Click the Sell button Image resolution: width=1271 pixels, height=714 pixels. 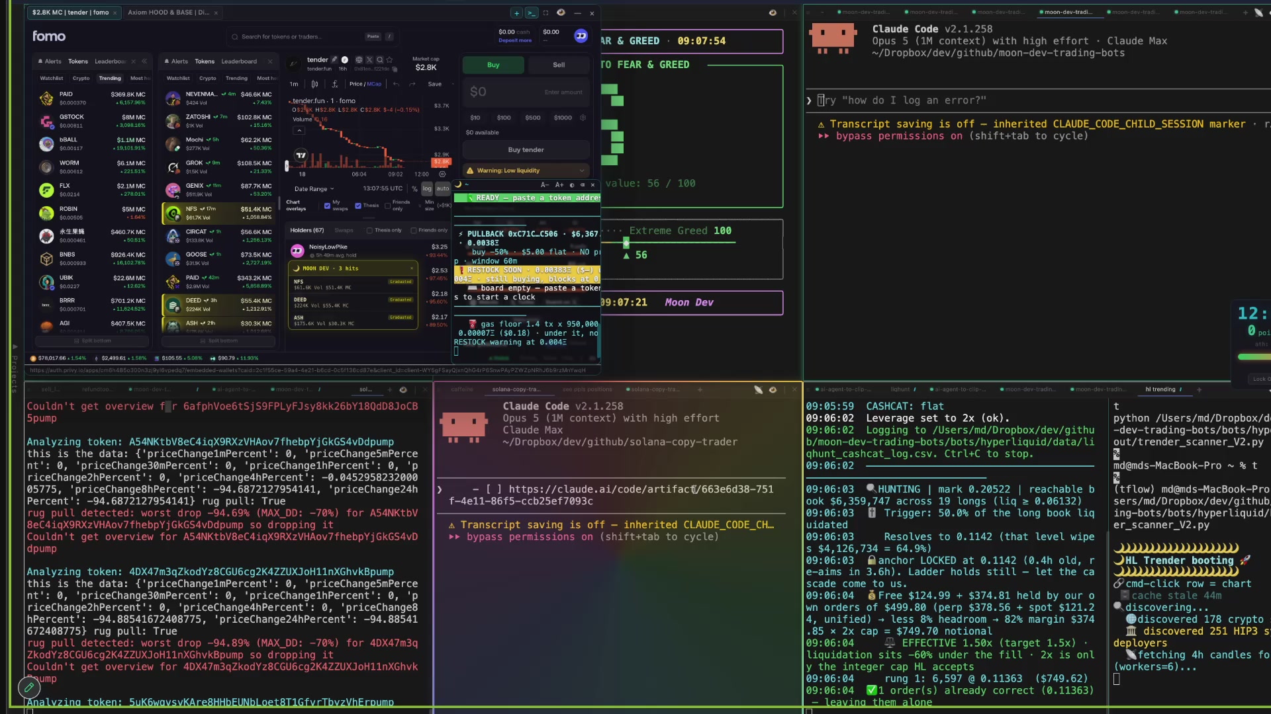(x=559, y=65)
